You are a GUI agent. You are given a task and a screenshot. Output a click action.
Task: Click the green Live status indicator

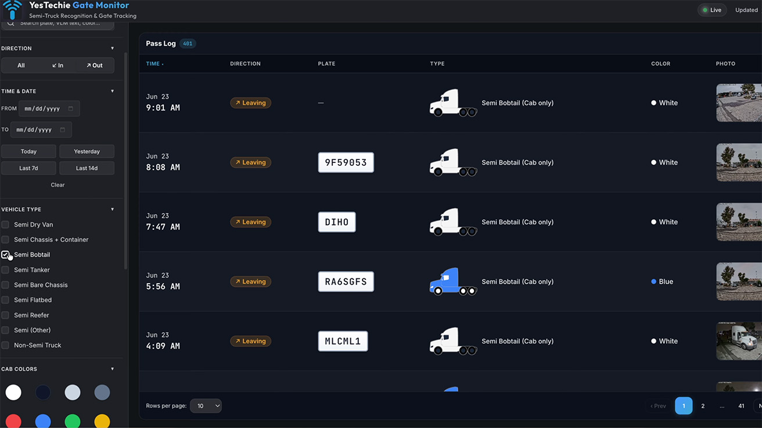click(711, 10)
